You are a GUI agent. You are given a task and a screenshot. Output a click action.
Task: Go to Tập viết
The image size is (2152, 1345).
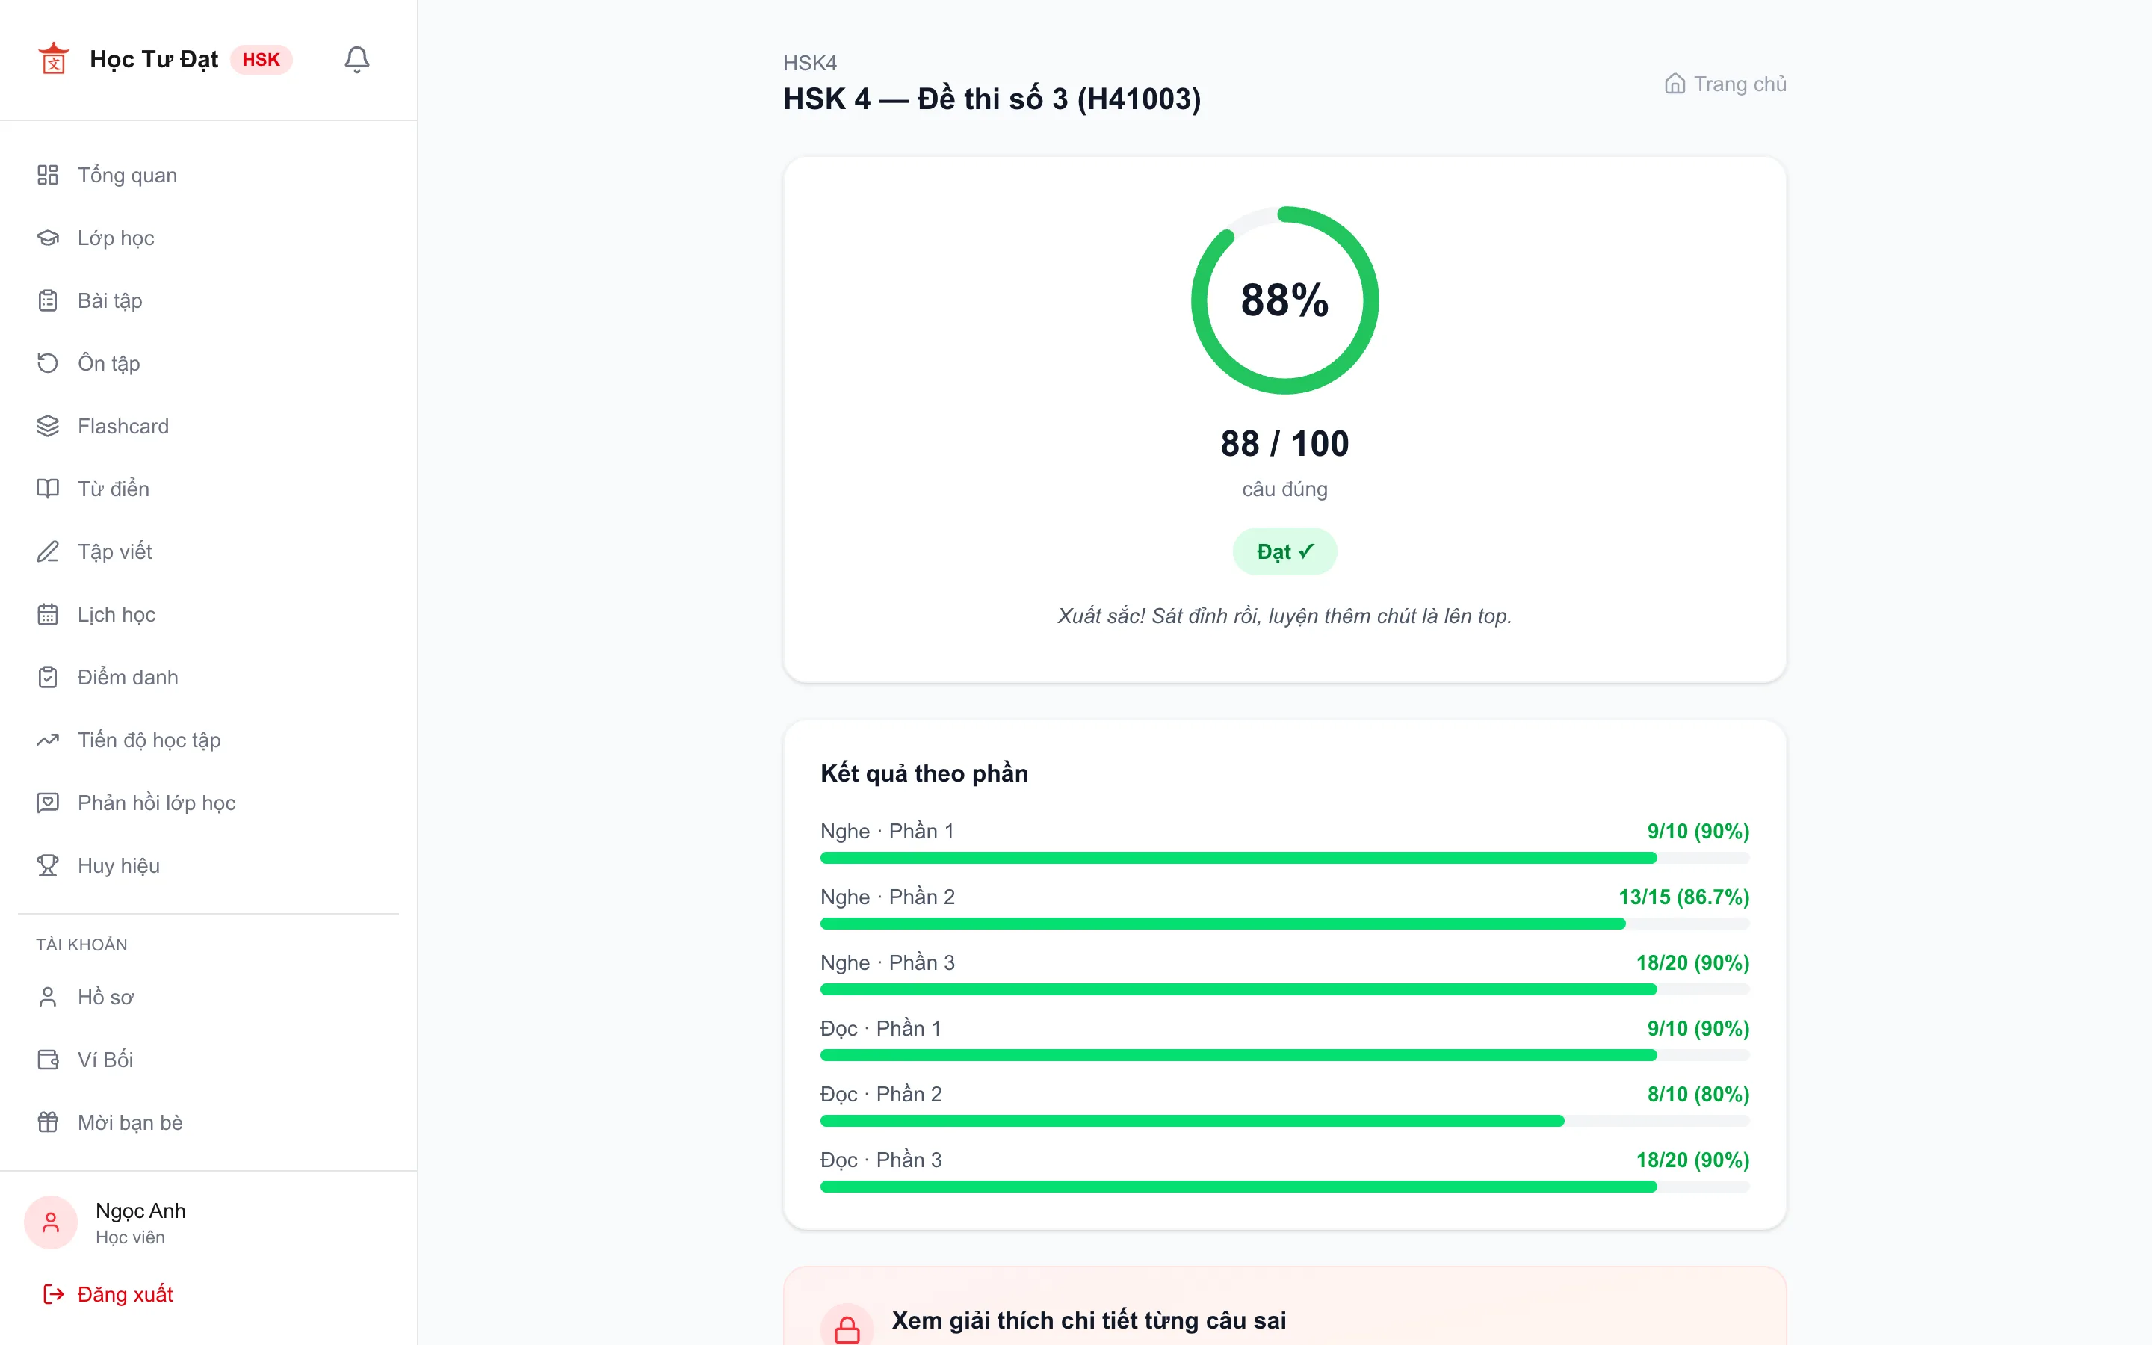click(208, 551)
